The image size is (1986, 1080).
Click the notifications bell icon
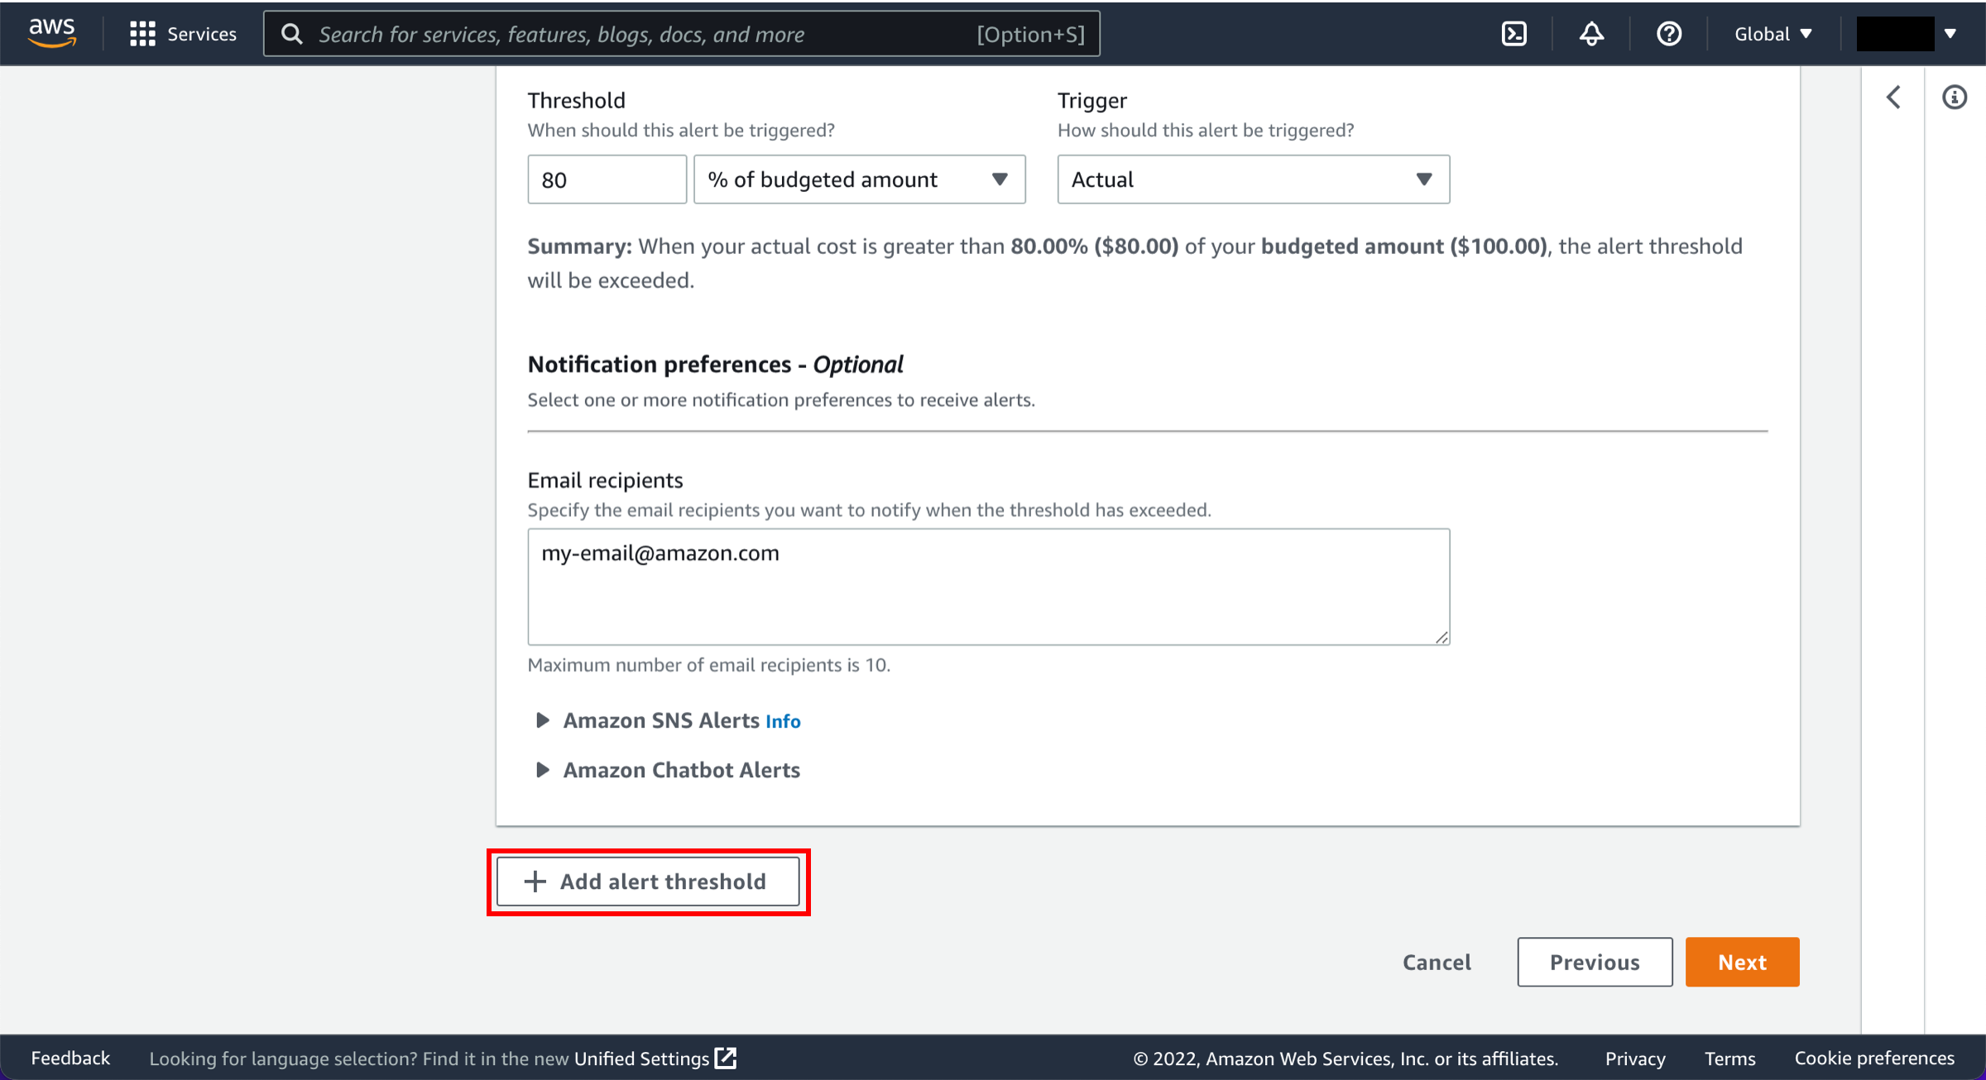(1591, 33)
